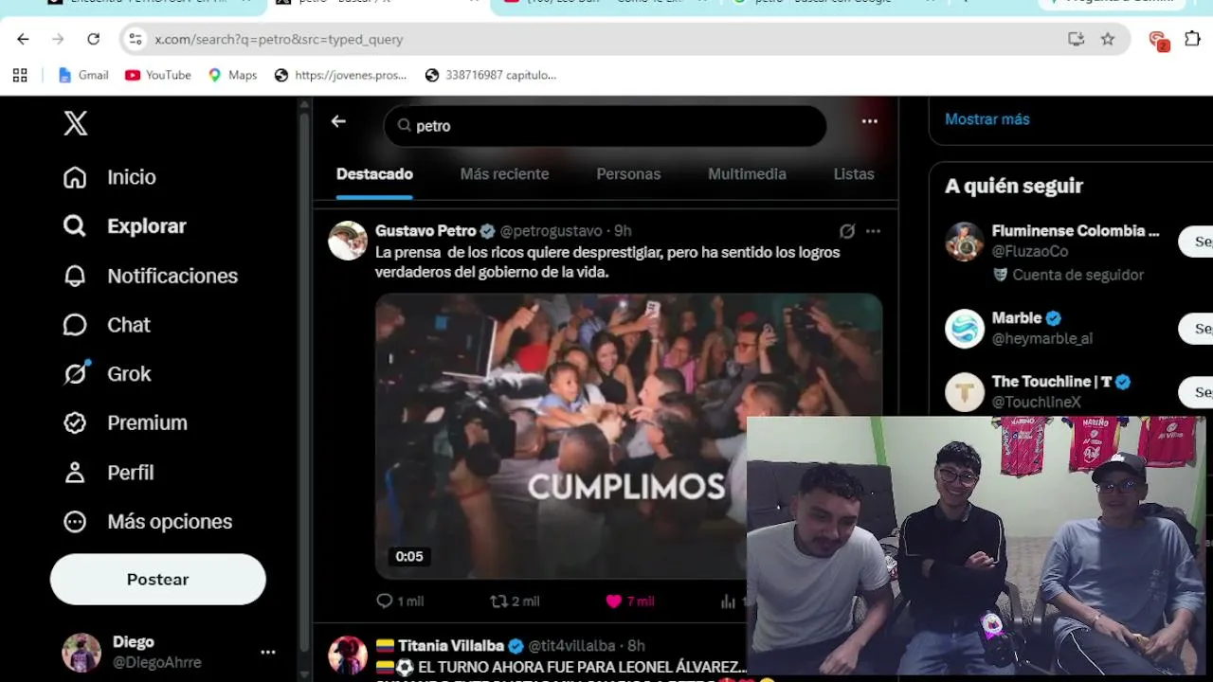The width and height of the screenshot is (1213, 682).
Task: Switch to the Personas tab
Action: click(628, 174)
